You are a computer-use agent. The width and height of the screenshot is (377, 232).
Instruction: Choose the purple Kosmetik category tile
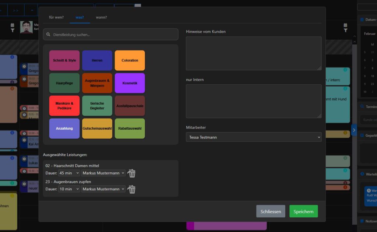130,83
